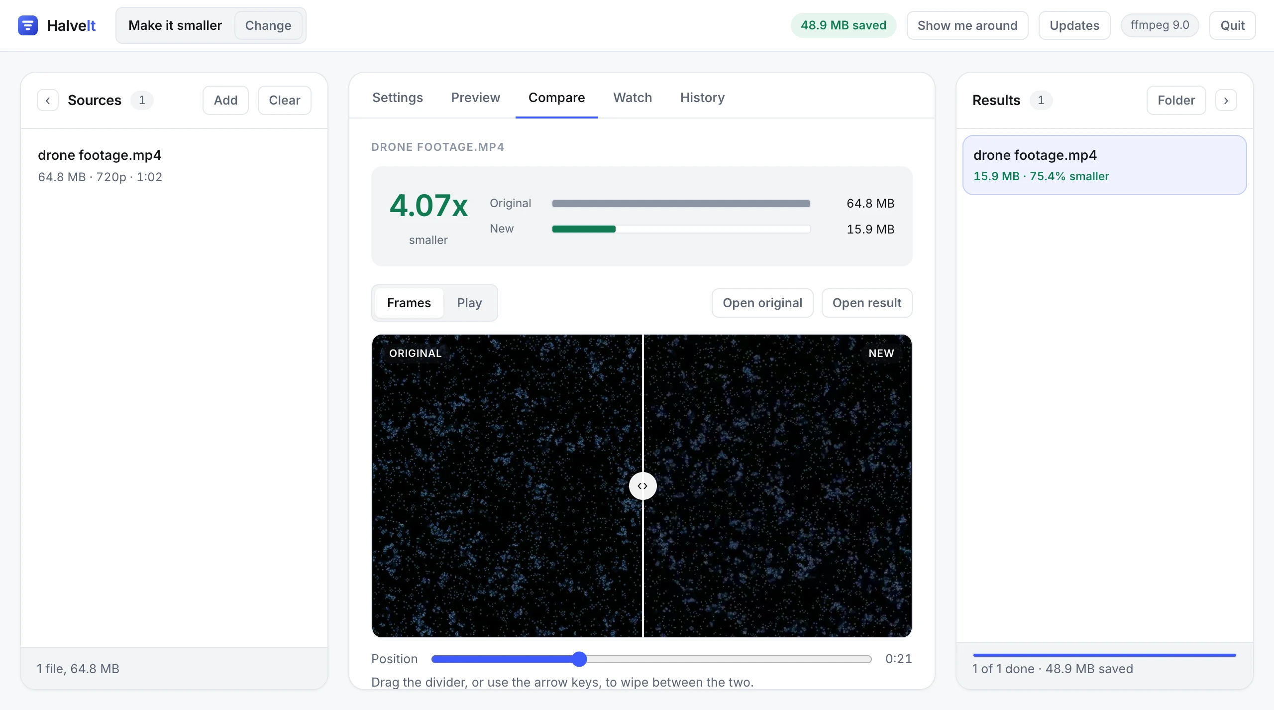Click the Results count badge
Viewport: 1274px width, 710px height.
[1041, 100]
